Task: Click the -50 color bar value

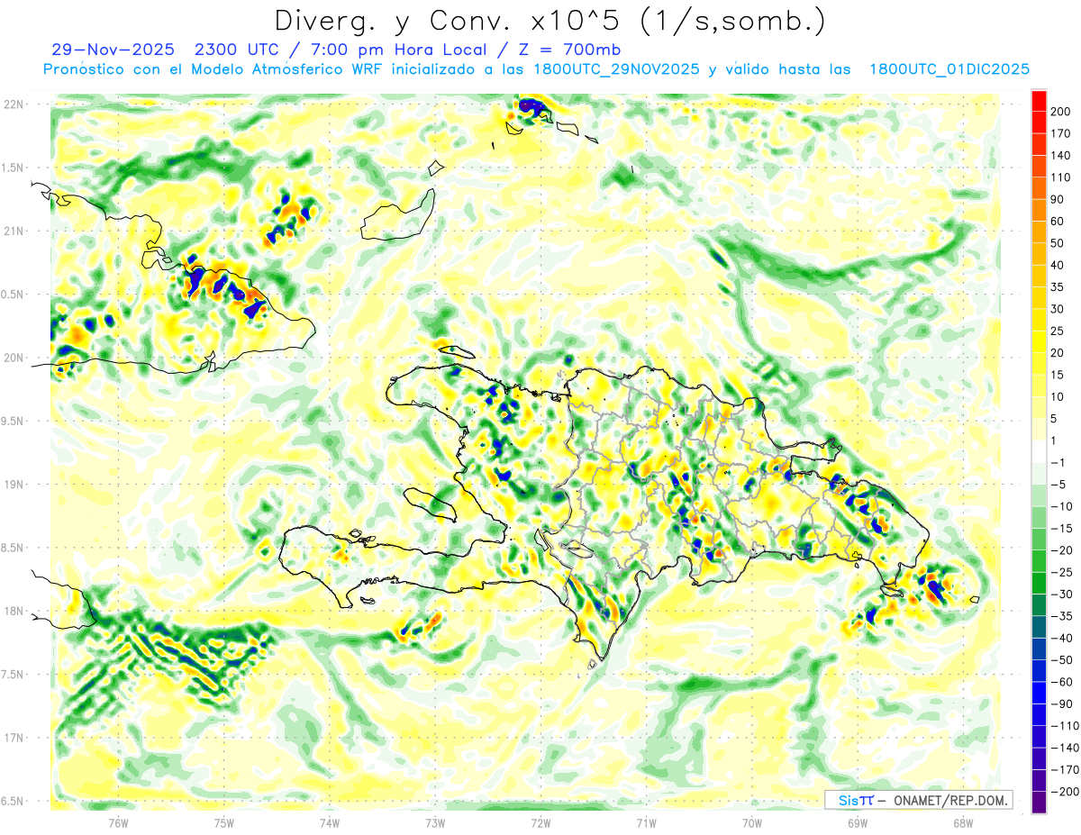Action: click(x=1063, y=659)
